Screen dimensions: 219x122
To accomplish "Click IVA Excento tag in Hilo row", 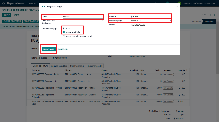I will click(168, 81).
